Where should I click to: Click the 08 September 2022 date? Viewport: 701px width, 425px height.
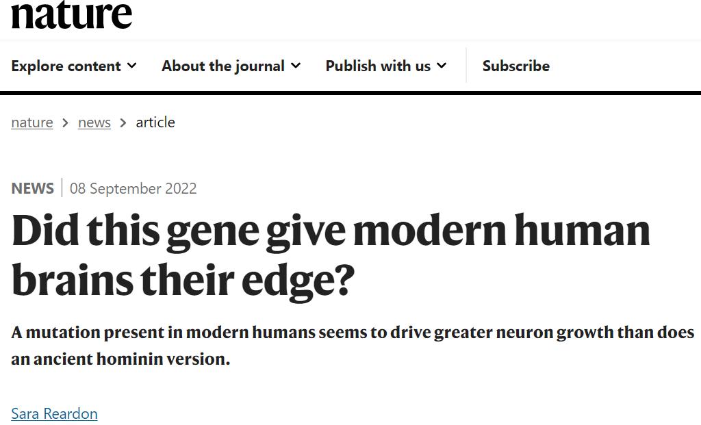pyautogui.click(x=133, y=188)
